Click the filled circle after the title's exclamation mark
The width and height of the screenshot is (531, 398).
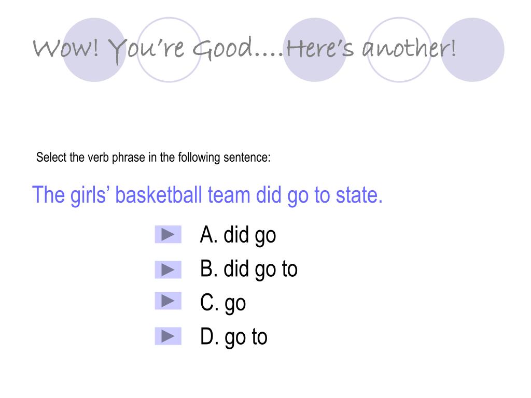[x=472, y=50]
